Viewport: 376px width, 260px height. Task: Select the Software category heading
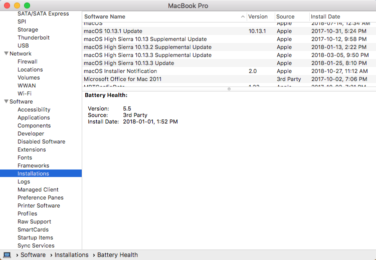pos(21,101)
